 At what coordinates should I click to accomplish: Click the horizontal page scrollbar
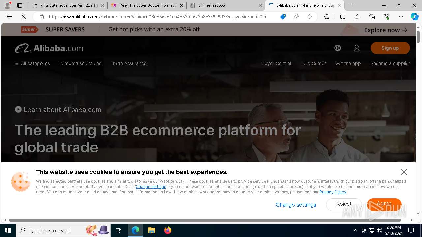[x=204, y=220]
